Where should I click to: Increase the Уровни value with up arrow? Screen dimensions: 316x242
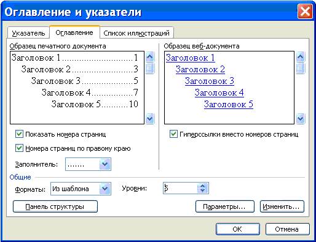click(203, 186)
